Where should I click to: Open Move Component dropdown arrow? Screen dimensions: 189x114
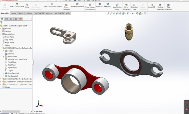click(77, 10)
